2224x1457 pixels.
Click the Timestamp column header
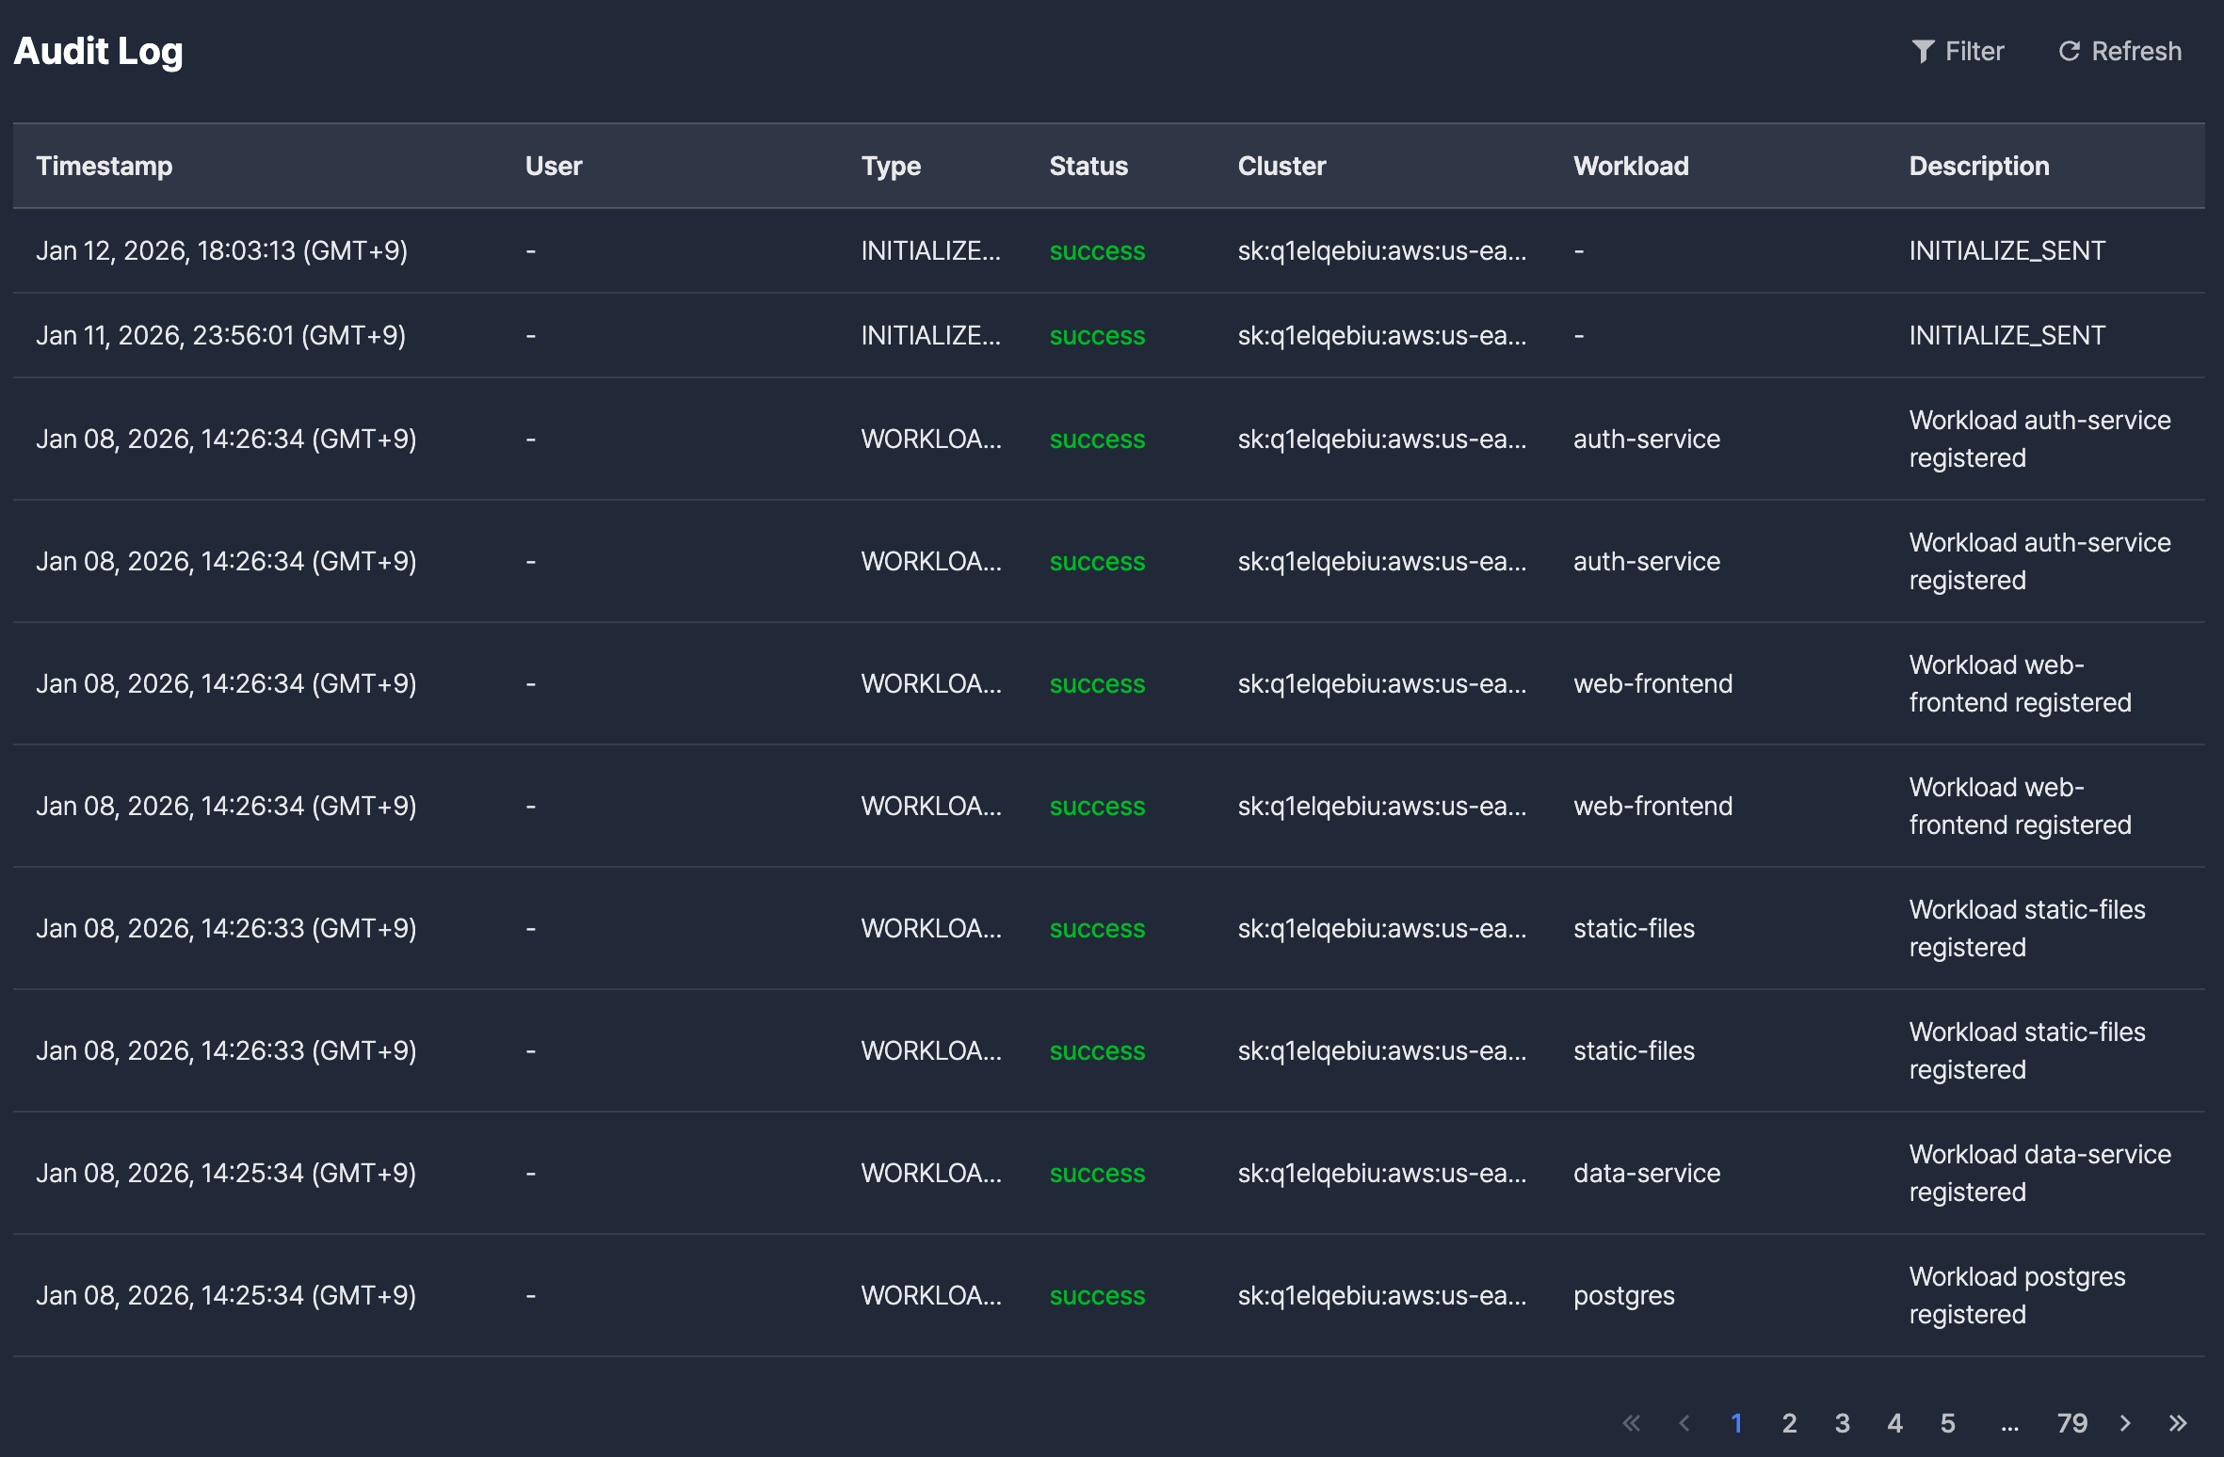pyautogui.click(x=105, y=166)
